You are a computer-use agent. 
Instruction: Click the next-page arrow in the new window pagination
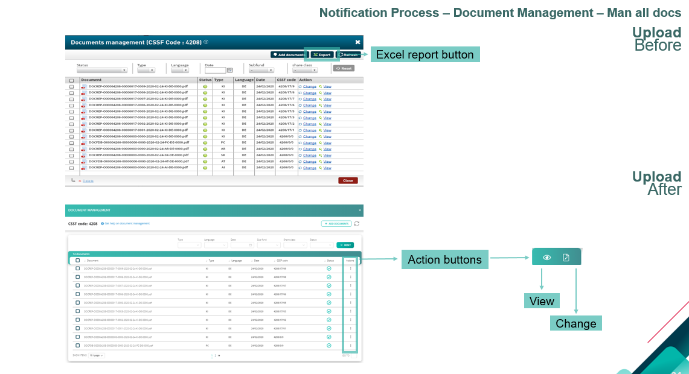pos(219,355)
